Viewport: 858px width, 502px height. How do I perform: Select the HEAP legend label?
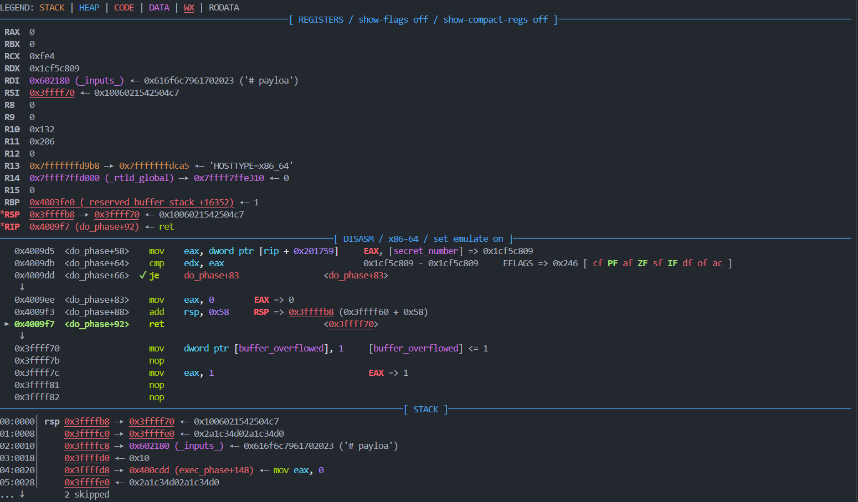pos(89,7)
